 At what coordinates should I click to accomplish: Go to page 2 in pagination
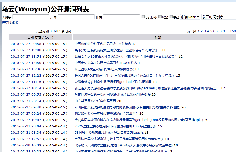202,31
